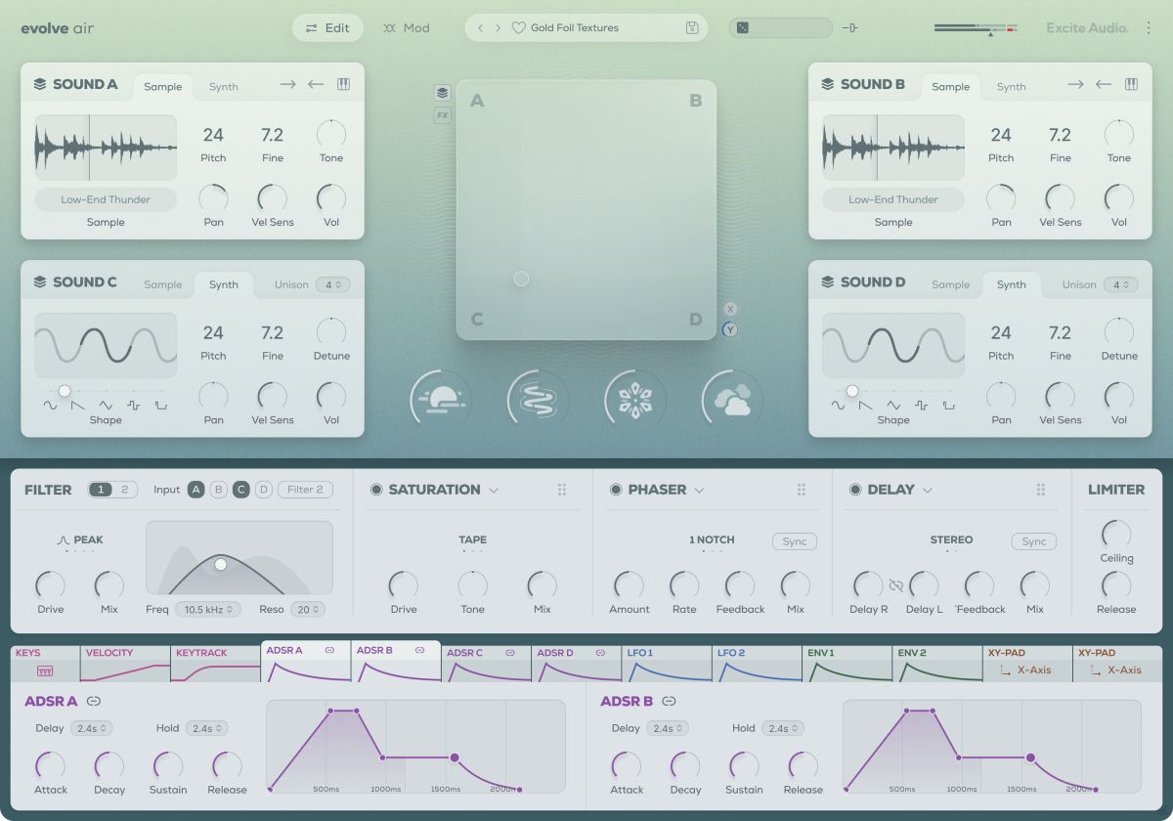This screenshot has height=821, width=1173.
Task: Enable Sync on the Phaser
Action: point(794,540)
